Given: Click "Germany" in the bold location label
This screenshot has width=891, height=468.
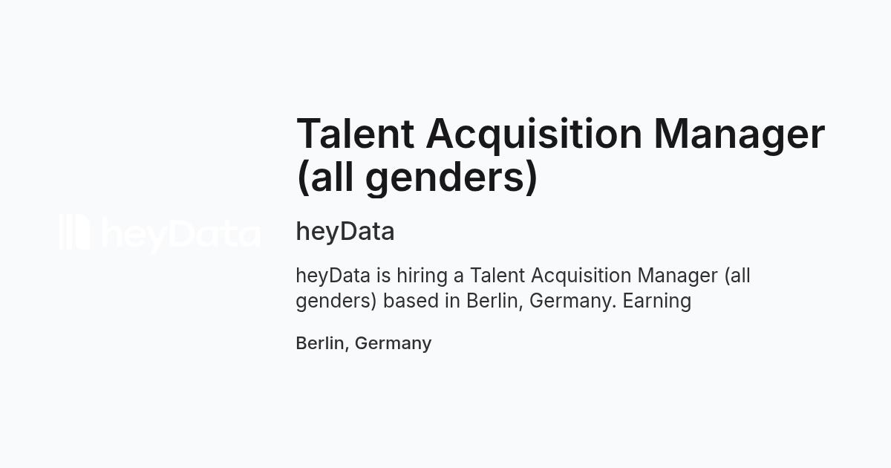Looking at the screenshot, I should coord(393,344).
